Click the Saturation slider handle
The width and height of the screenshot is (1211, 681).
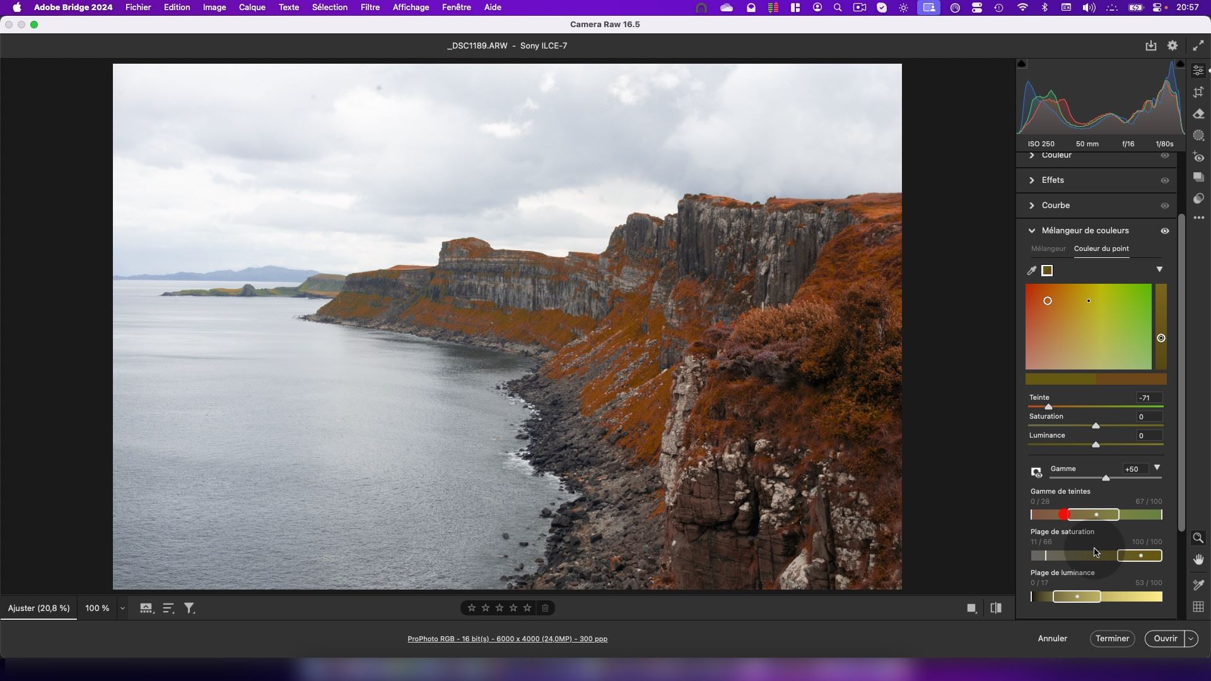pos(1096,426)
